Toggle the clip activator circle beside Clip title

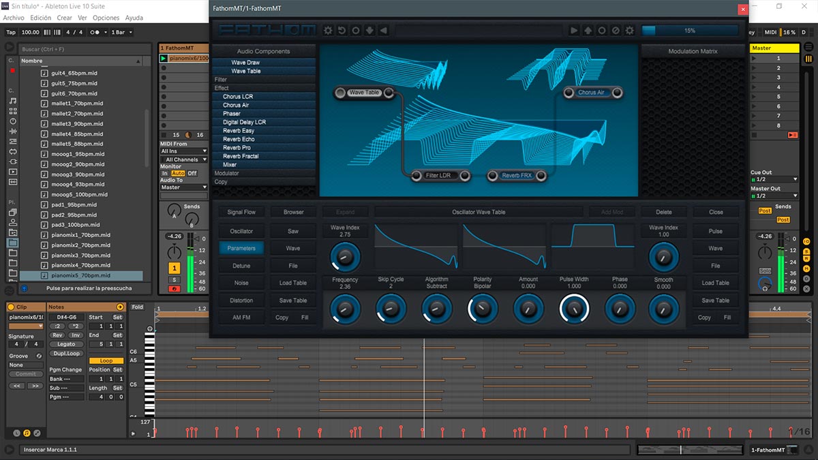(x=12, y=307)
